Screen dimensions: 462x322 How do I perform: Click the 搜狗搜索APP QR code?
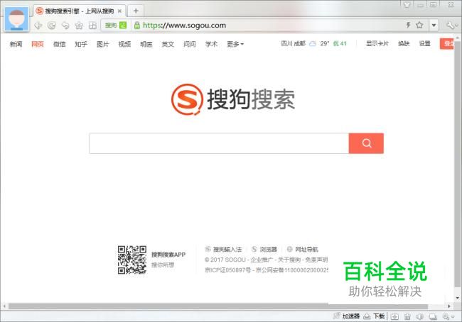tap(132, 260)
